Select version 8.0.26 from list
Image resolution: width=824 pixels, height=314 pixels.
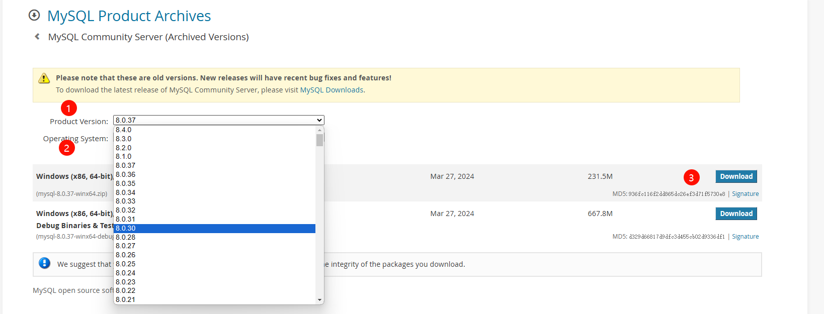pos(214,255)
